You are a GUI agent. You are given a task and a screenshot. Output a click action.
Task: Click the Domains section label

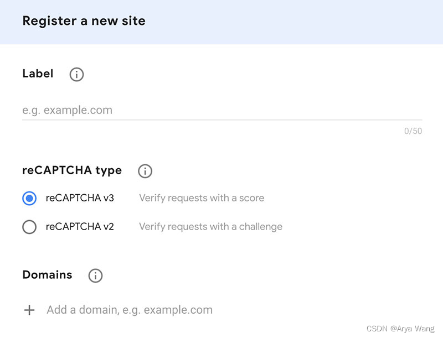[x=47, y=274]
